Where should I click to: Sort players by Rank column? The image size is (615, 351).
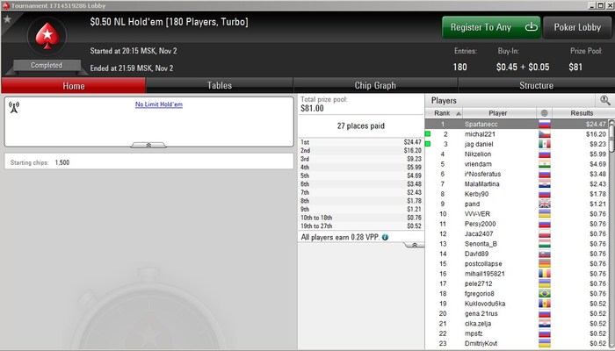point(444,113)
